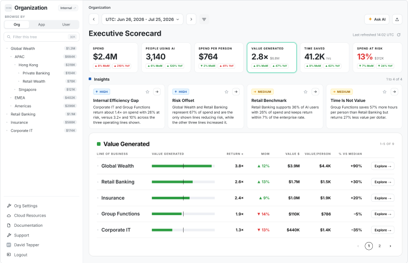
Task: Click the Group Functions value generated bar
Action: (x=183, y=214)
